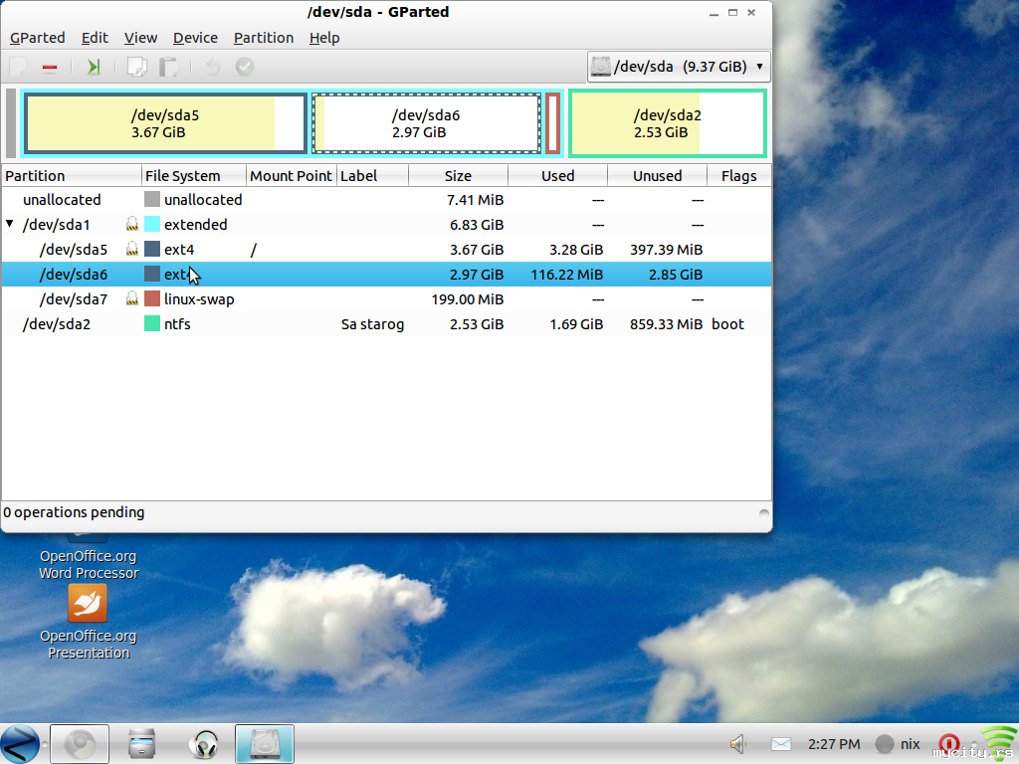
Task: Collapse the /dev/sda1 extended partition tree
Action: click(10, 224)
